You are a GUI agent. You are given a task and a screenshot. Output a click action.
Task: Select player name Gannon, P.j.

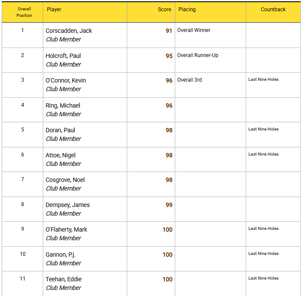pyautogui.click(x=60, y=255)
